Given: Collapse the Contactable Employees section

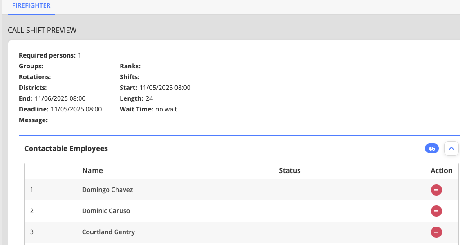Looking at the screenshot, I should point(451,148).
